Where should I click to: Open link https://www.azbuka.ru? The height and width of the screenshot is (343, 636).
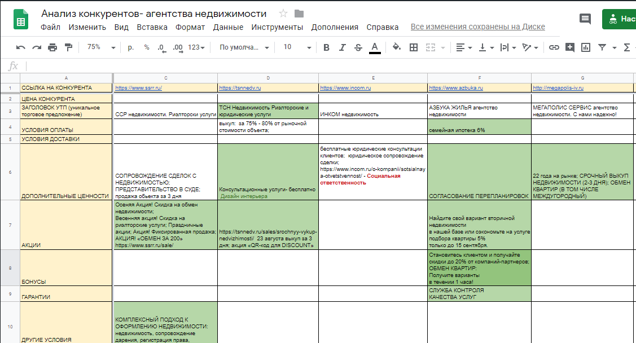pos(456,87)
